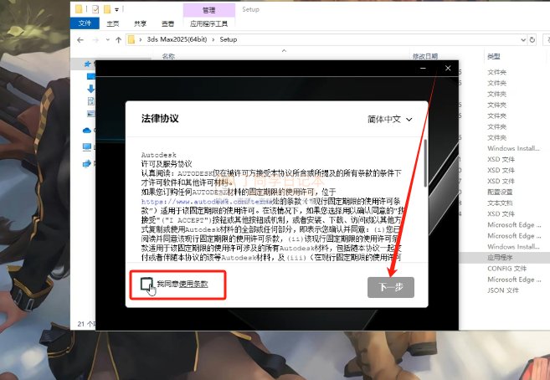Viewport: 550px width, 380px height.
Task: Minimize the Autodesk installer window
Action: click(x=423, y=69)
